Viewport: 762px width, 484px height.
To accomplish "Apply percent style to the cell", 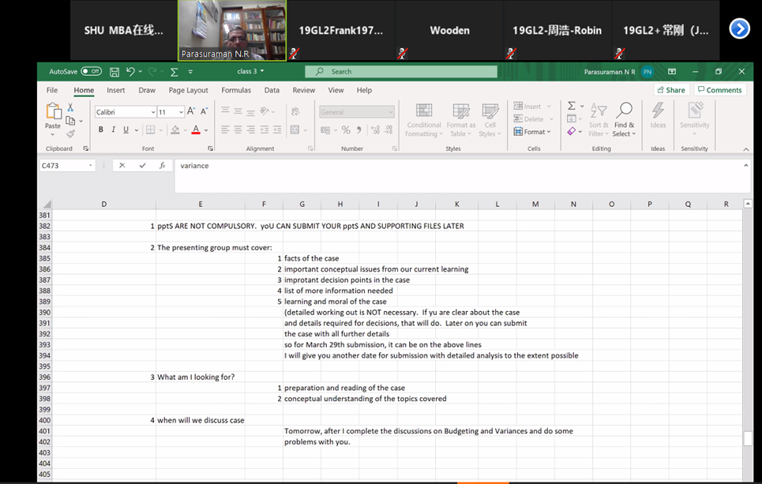I will pos(346,129).
